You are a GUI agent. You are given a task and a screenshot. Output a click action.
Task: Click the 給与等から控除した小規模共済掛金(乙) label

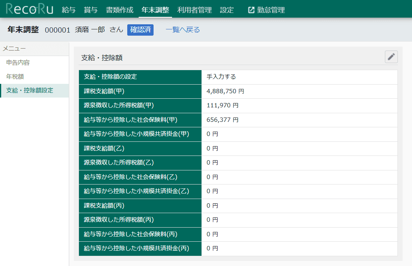pyautogui.click(x=136, y=191)
